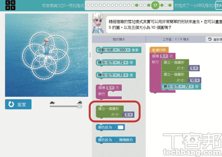
Task: Open workspace circle size 10 dropdown
Action: tap(195, 81)
